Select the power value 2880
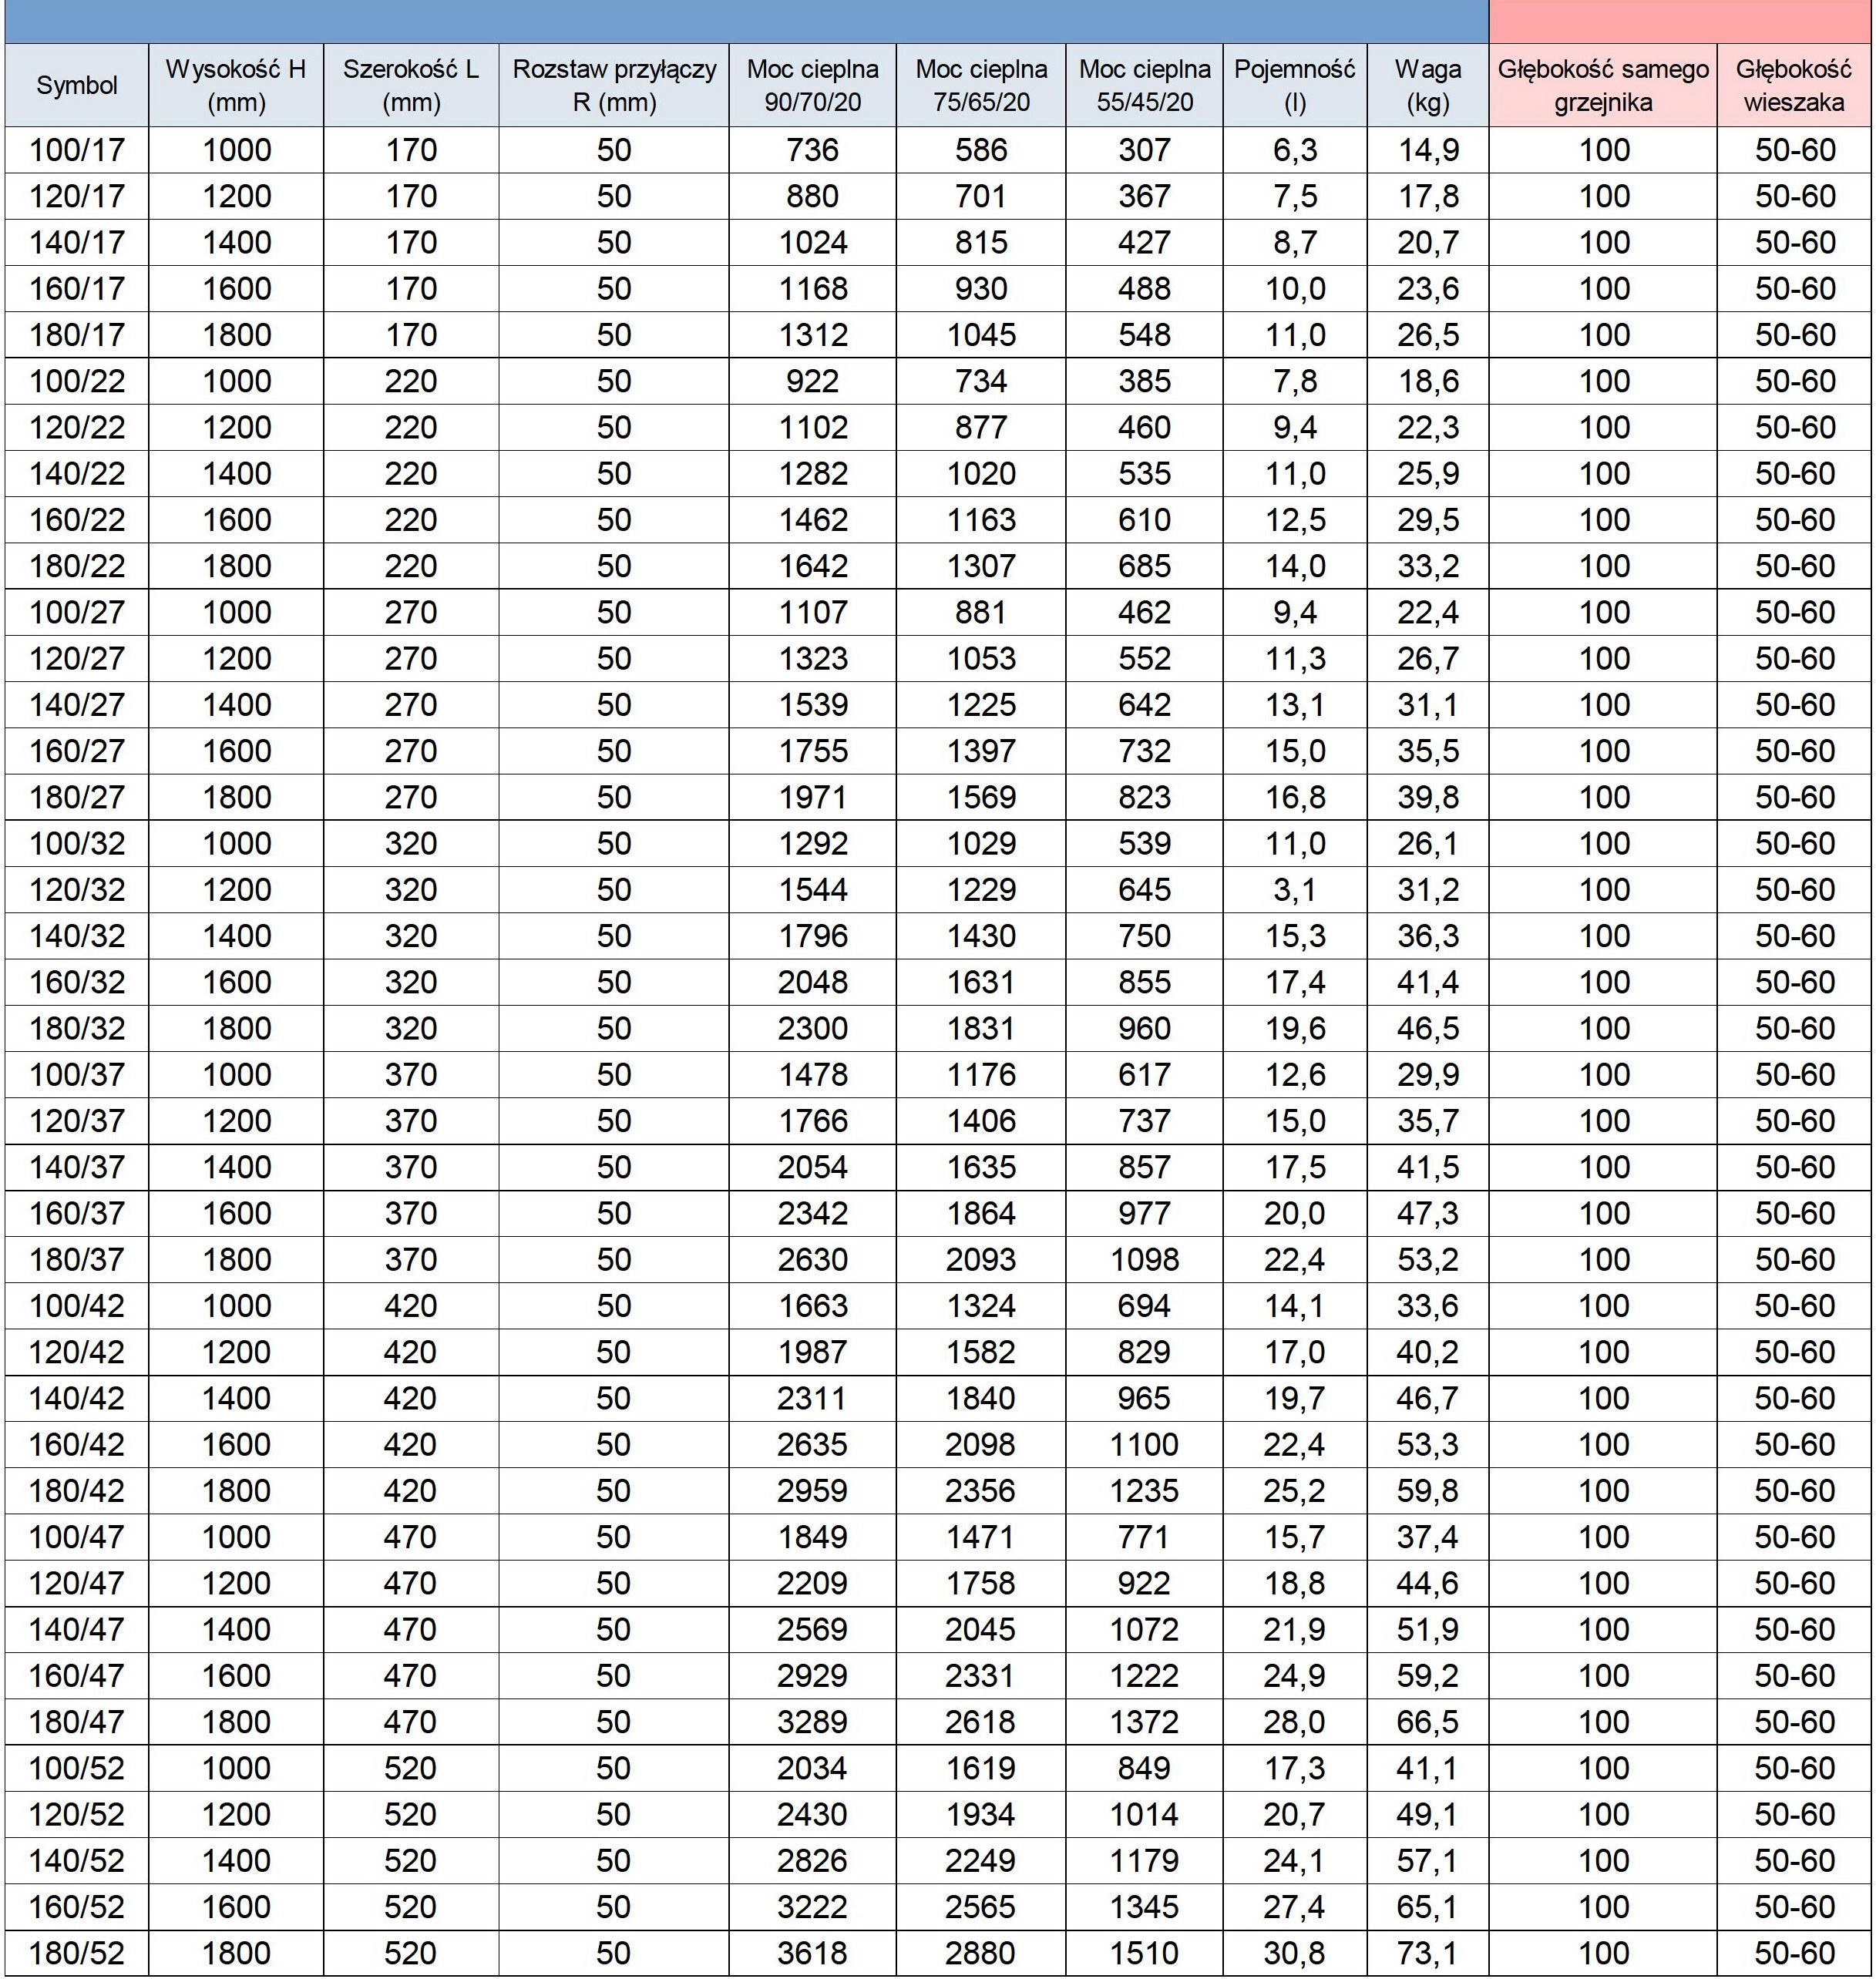This screenshot has height=1979, width=1876. click(x=981, y=1953)
